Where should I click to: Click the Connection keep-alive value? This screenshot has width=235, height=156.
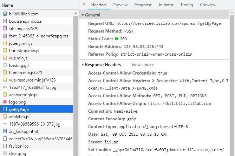(x=126, y=111)
